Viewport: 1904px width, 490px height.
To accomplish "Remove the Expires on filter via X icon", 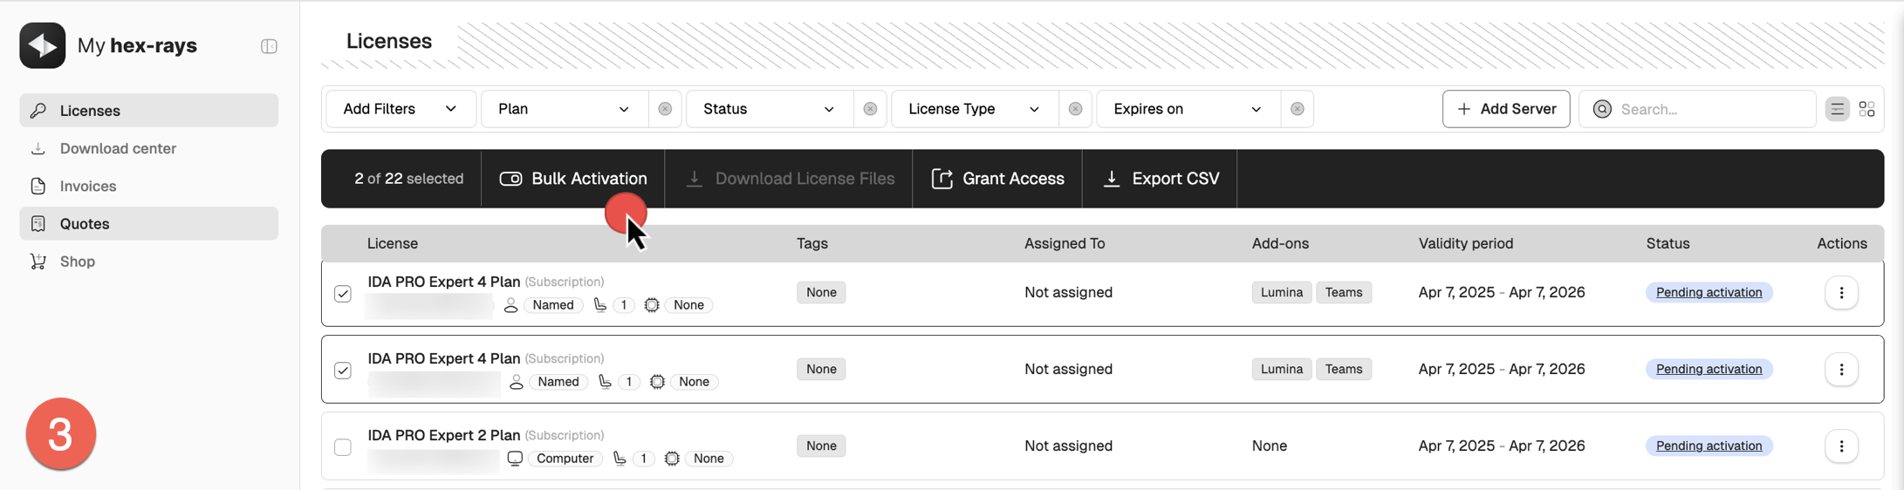I will 1297,109.
